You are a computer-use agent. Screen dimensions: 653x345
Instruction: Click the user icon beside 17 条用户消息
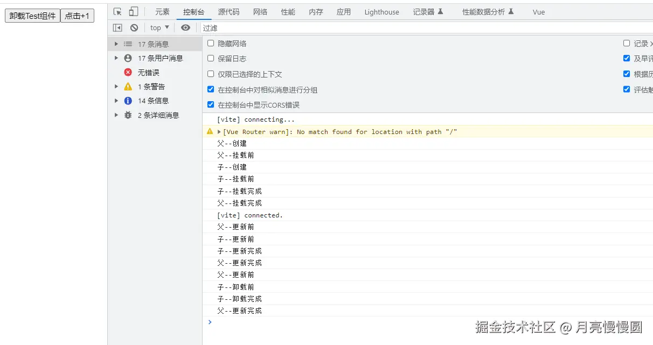pos(128,58)
